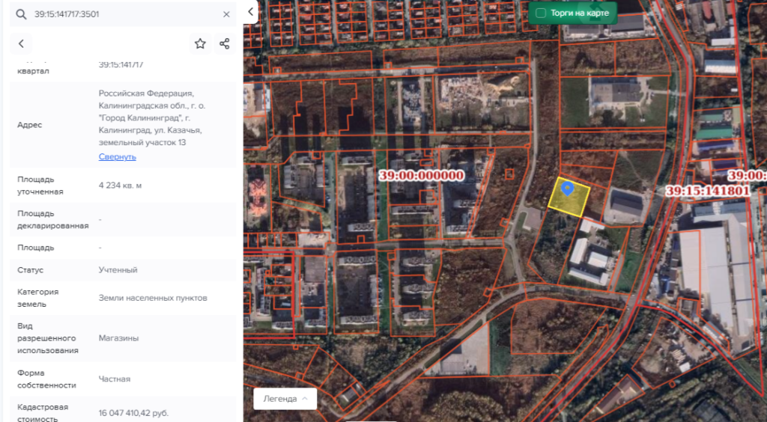Open the share options icon
Viewport: 767px width, 422px height.
pos(224,44)
